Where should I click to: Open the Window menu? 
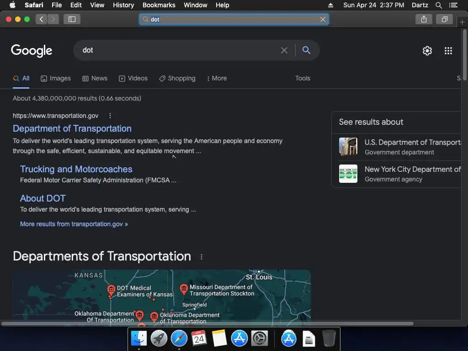pyautogui.click(x=195, y=5)
